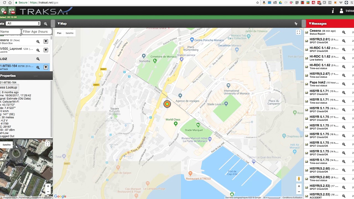This screenshot has height=199, width=354.
Task: Switch main map to Plan view
Action: [x=59, y=33]
